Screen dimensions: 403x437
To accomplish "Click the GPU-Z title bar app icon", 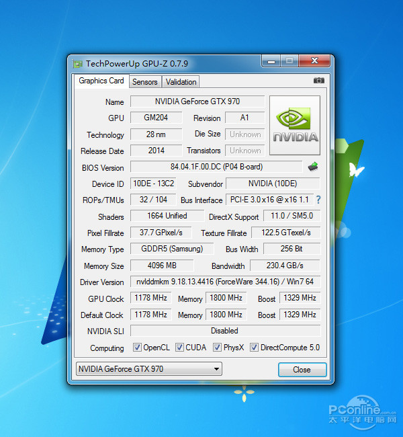I will 78,64.
